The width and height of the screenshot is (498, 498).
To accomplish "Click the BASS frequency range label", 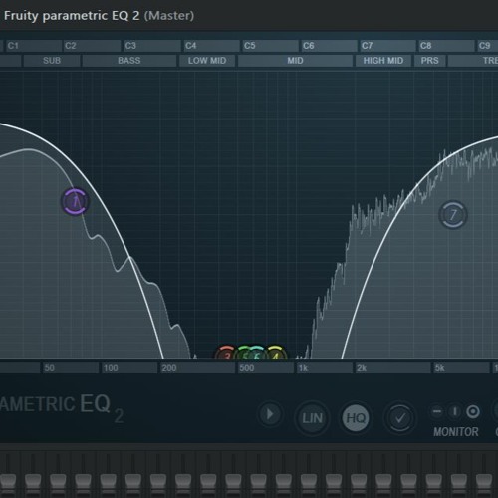I will [129, 61].
